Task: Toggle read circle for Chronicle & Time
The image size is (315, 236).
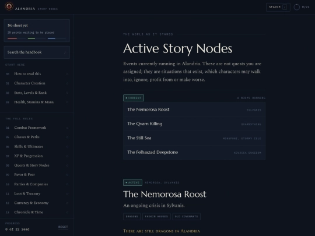Action: click(x=67, y=212)
